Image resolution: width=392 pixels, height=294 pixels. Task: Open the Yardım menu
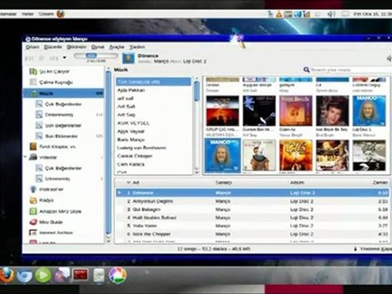pos(137,47)
